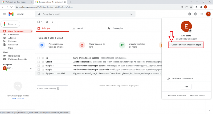Image resolution: width=213 pixels, height=114 pixels.
Task: Open Política de Privacidade link
Action: pyautogui.click(x=177, y=96)
